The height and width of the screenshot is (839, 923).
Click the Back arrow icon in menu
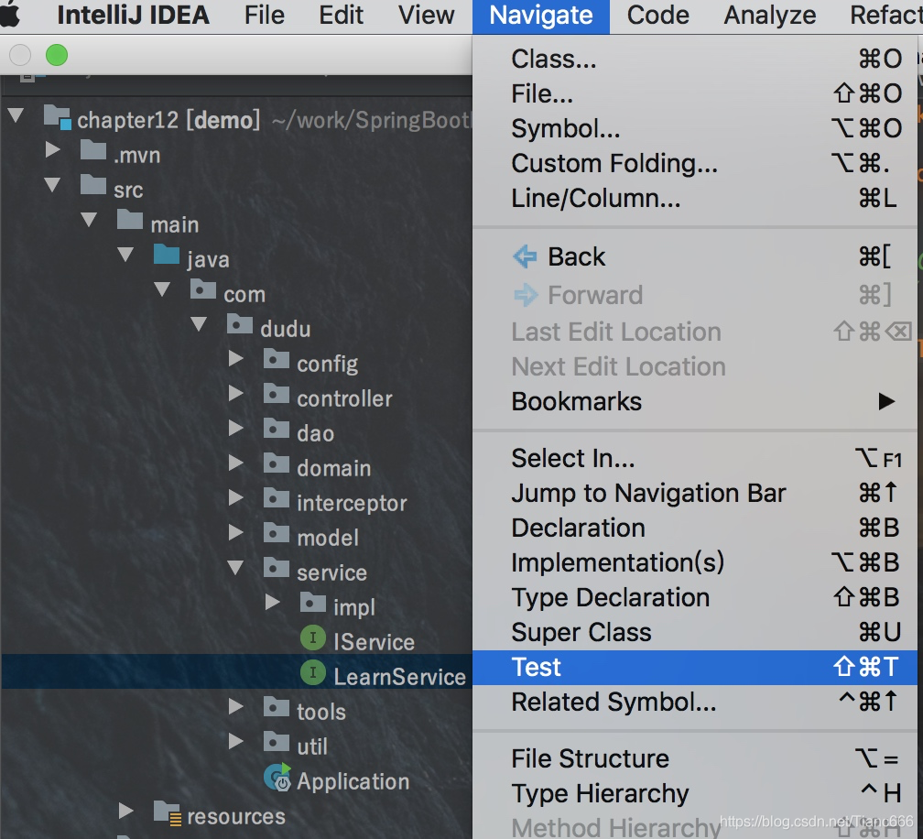[525, 256]
